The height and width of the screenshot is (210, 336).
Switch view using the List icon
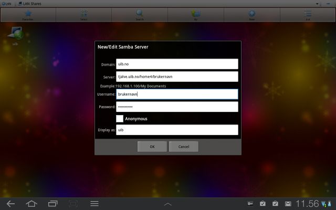point(308,14)
